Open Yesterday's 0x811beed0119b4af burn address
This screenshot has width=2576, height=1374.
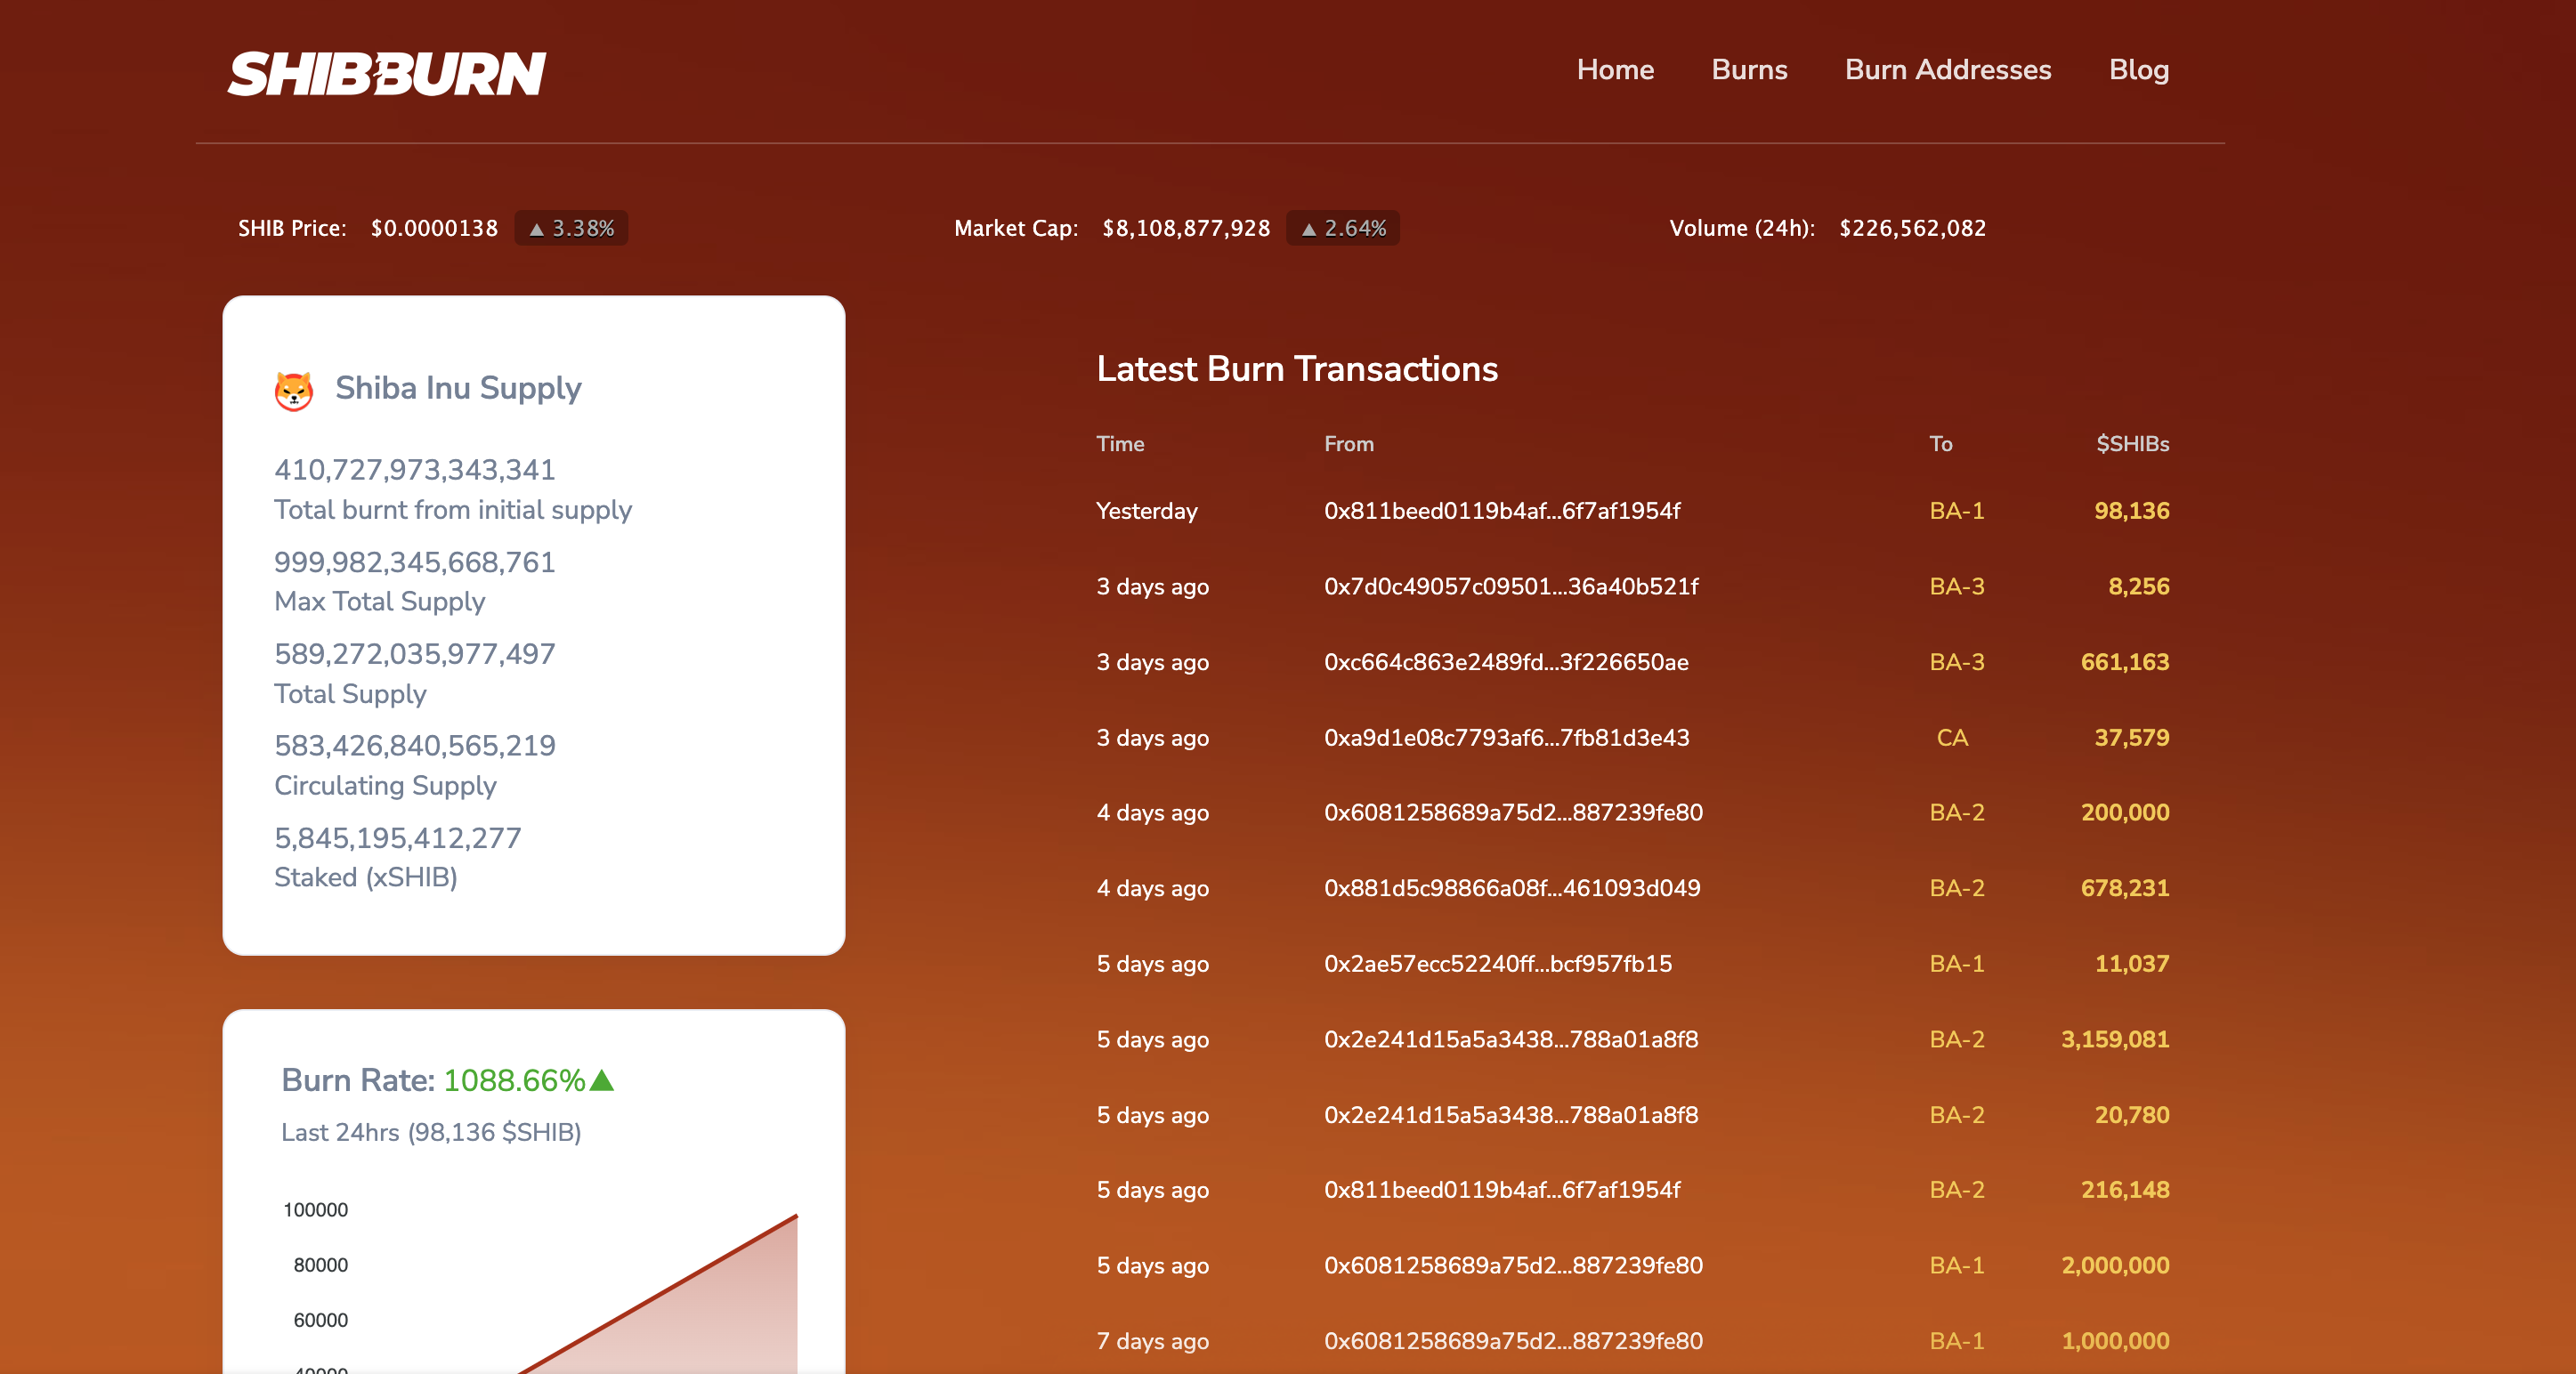coord(1501,511)
